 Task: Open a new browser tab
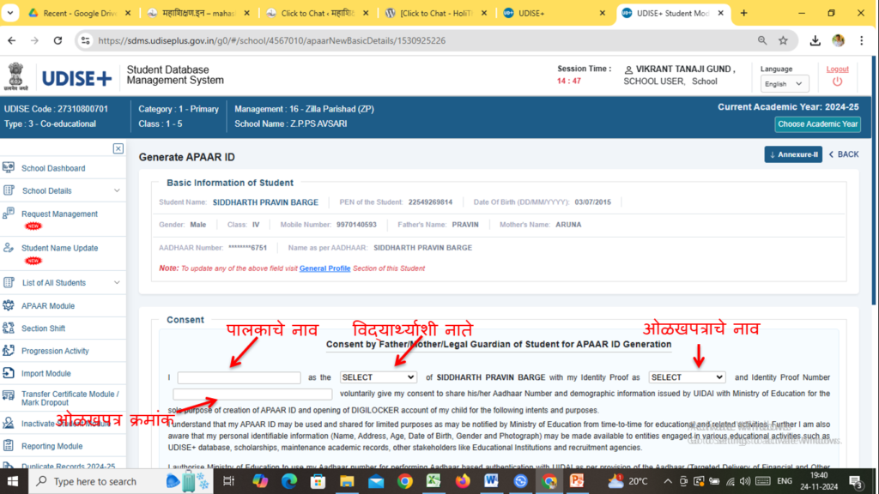coord(744,13)
